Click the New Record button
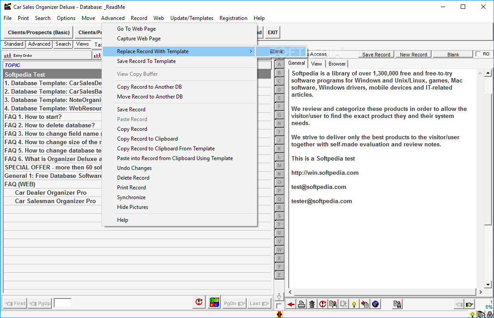 coord(413,55)
